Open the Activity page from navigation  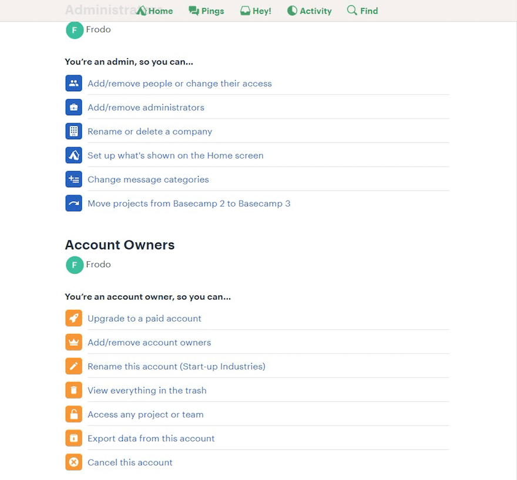pos(309,11)
